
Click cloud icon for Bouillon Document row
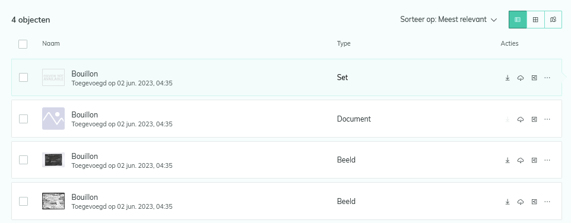[521, 119]
